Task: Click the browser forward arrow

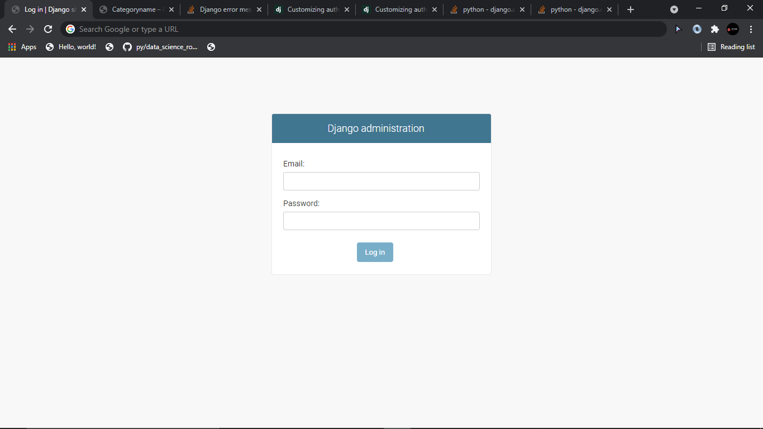Action: tap(30, 29)
